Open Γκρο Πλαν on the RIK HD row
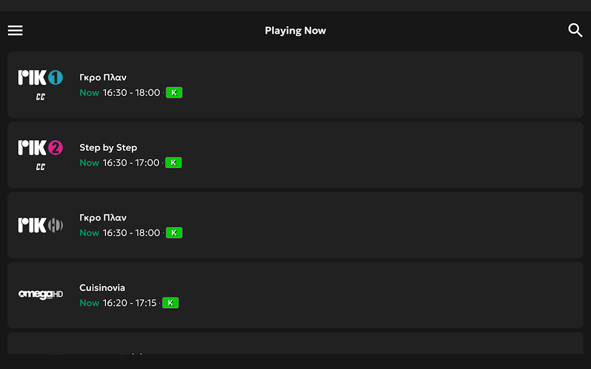Viewport: 591px width, 369px height. (x=103, y=218)
